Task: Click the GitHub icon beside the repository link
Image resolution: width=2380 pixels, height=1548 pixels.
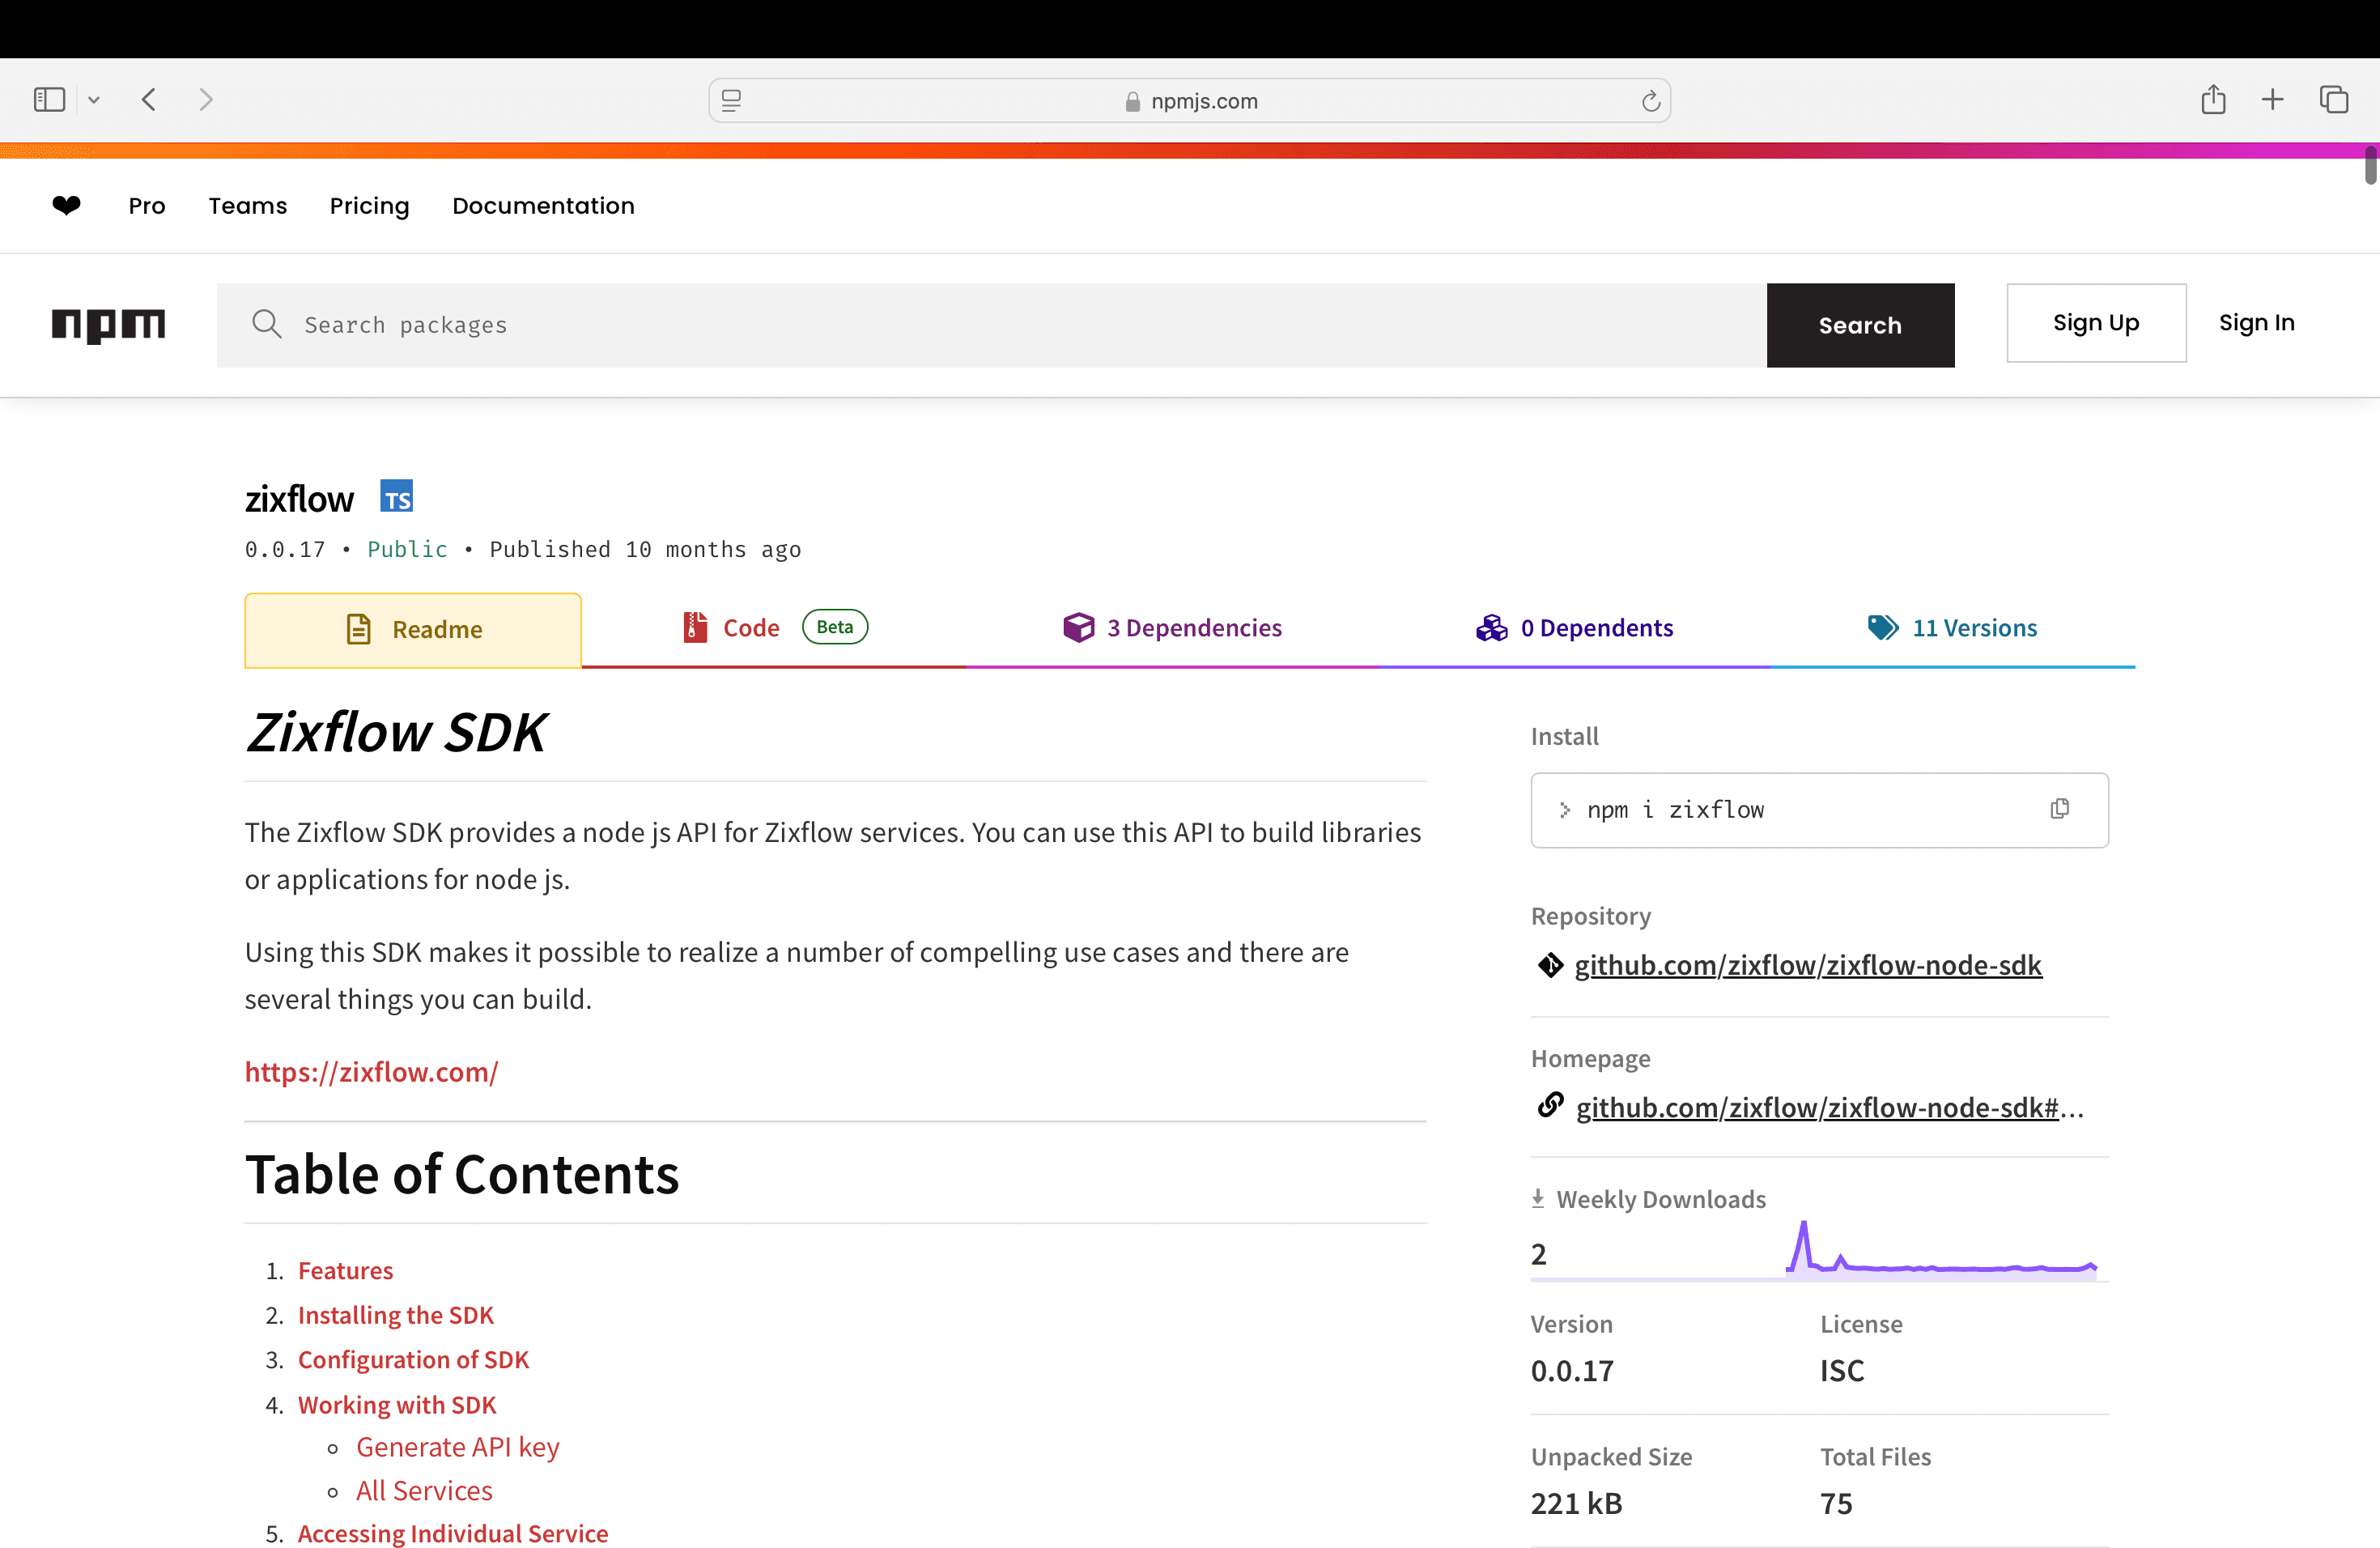Action: point(1550,965)
